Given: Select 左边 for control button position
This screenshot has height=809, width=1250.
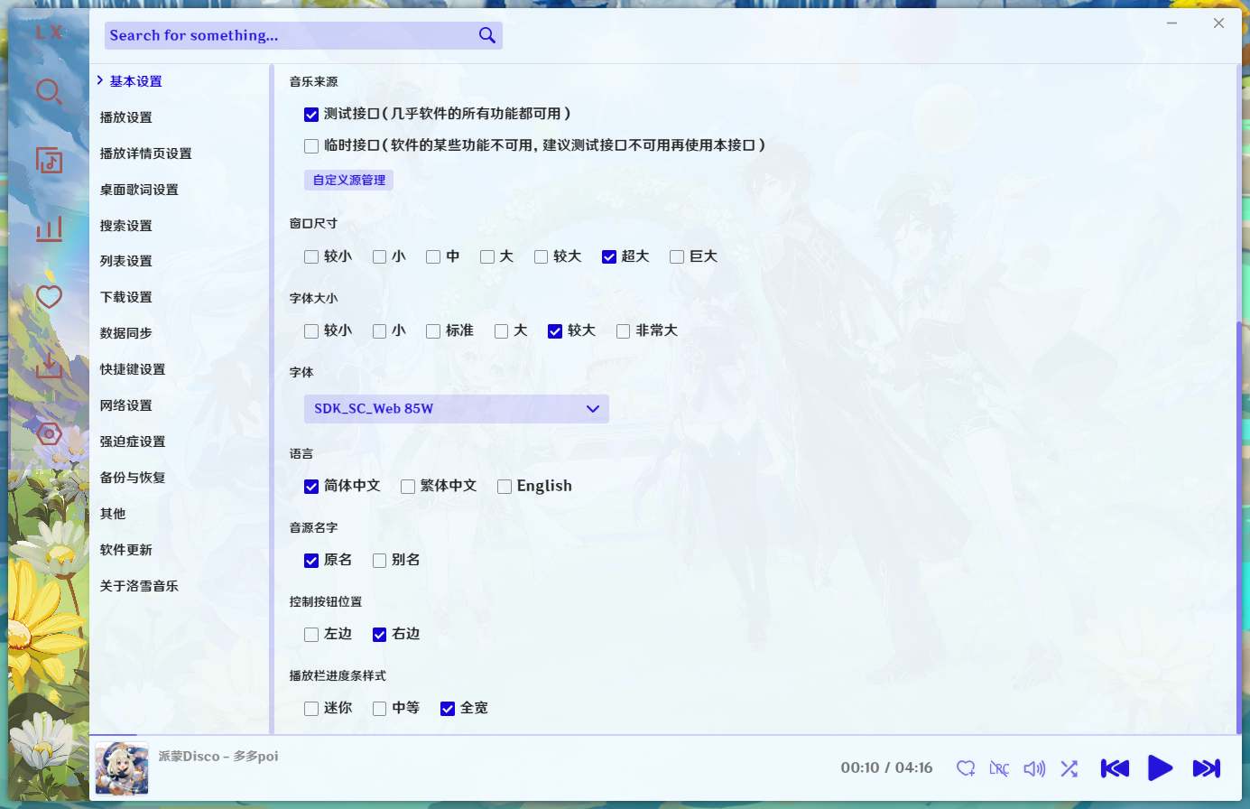Looking at the screenshot, I should (x=311, y=635).
